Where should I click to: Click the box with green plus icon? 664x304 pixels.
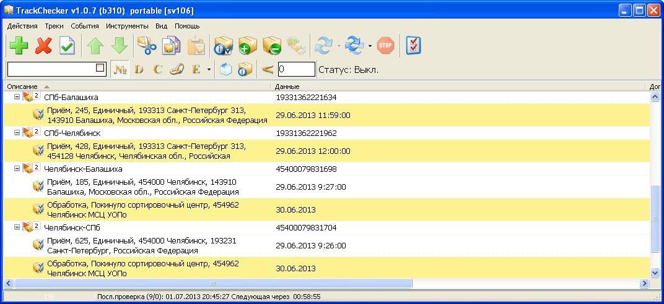tap(247, 46)
